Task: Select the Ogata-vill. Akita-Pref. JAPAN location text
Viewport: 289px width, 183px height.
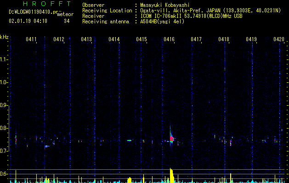Action: click(210, 11)
